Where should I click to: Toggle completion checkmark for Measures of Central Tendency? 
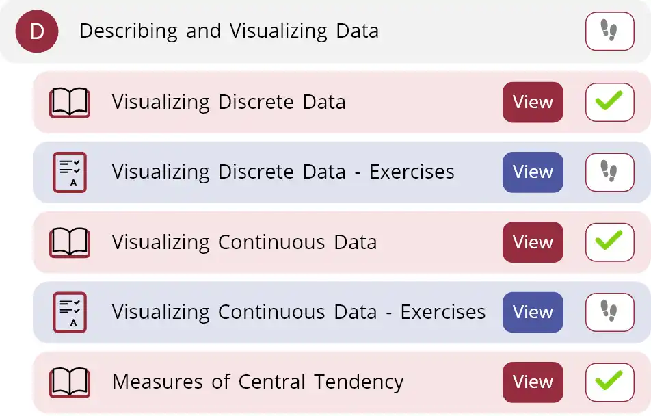tap(609, 382)
